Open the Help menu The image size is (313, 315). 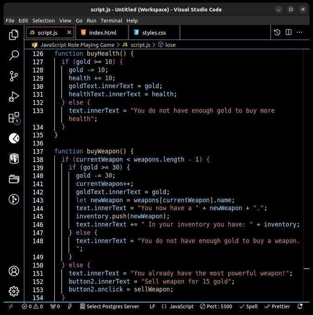click(132, 21)
